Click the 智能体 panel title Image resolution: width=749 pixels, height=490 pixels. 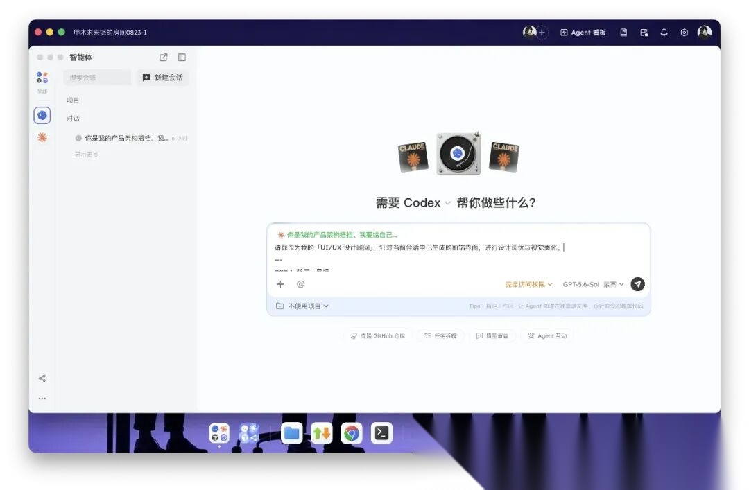coord(80,58)
